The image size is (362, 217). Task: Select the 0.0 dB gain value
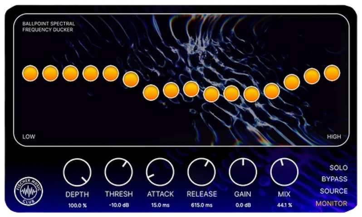(243, 205)
